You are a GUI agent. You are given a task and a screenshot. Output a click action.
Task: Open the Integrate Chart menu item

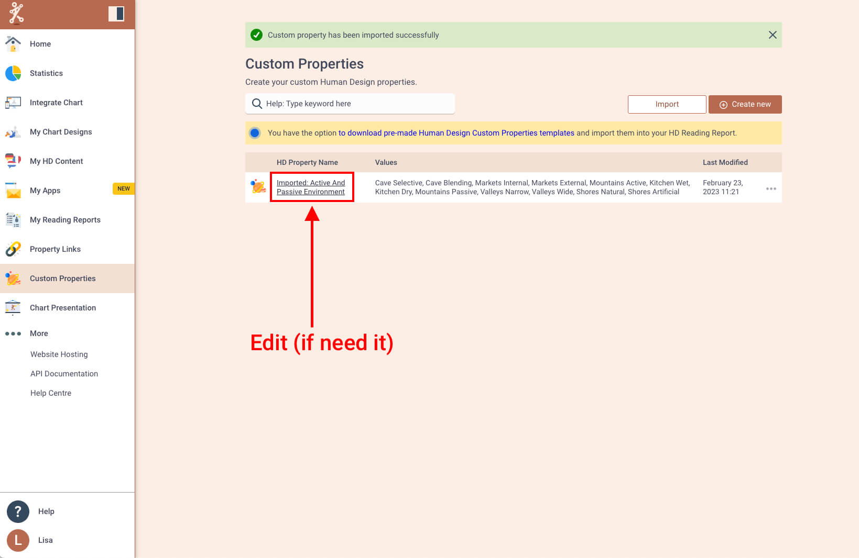click(x=56, y=103)
